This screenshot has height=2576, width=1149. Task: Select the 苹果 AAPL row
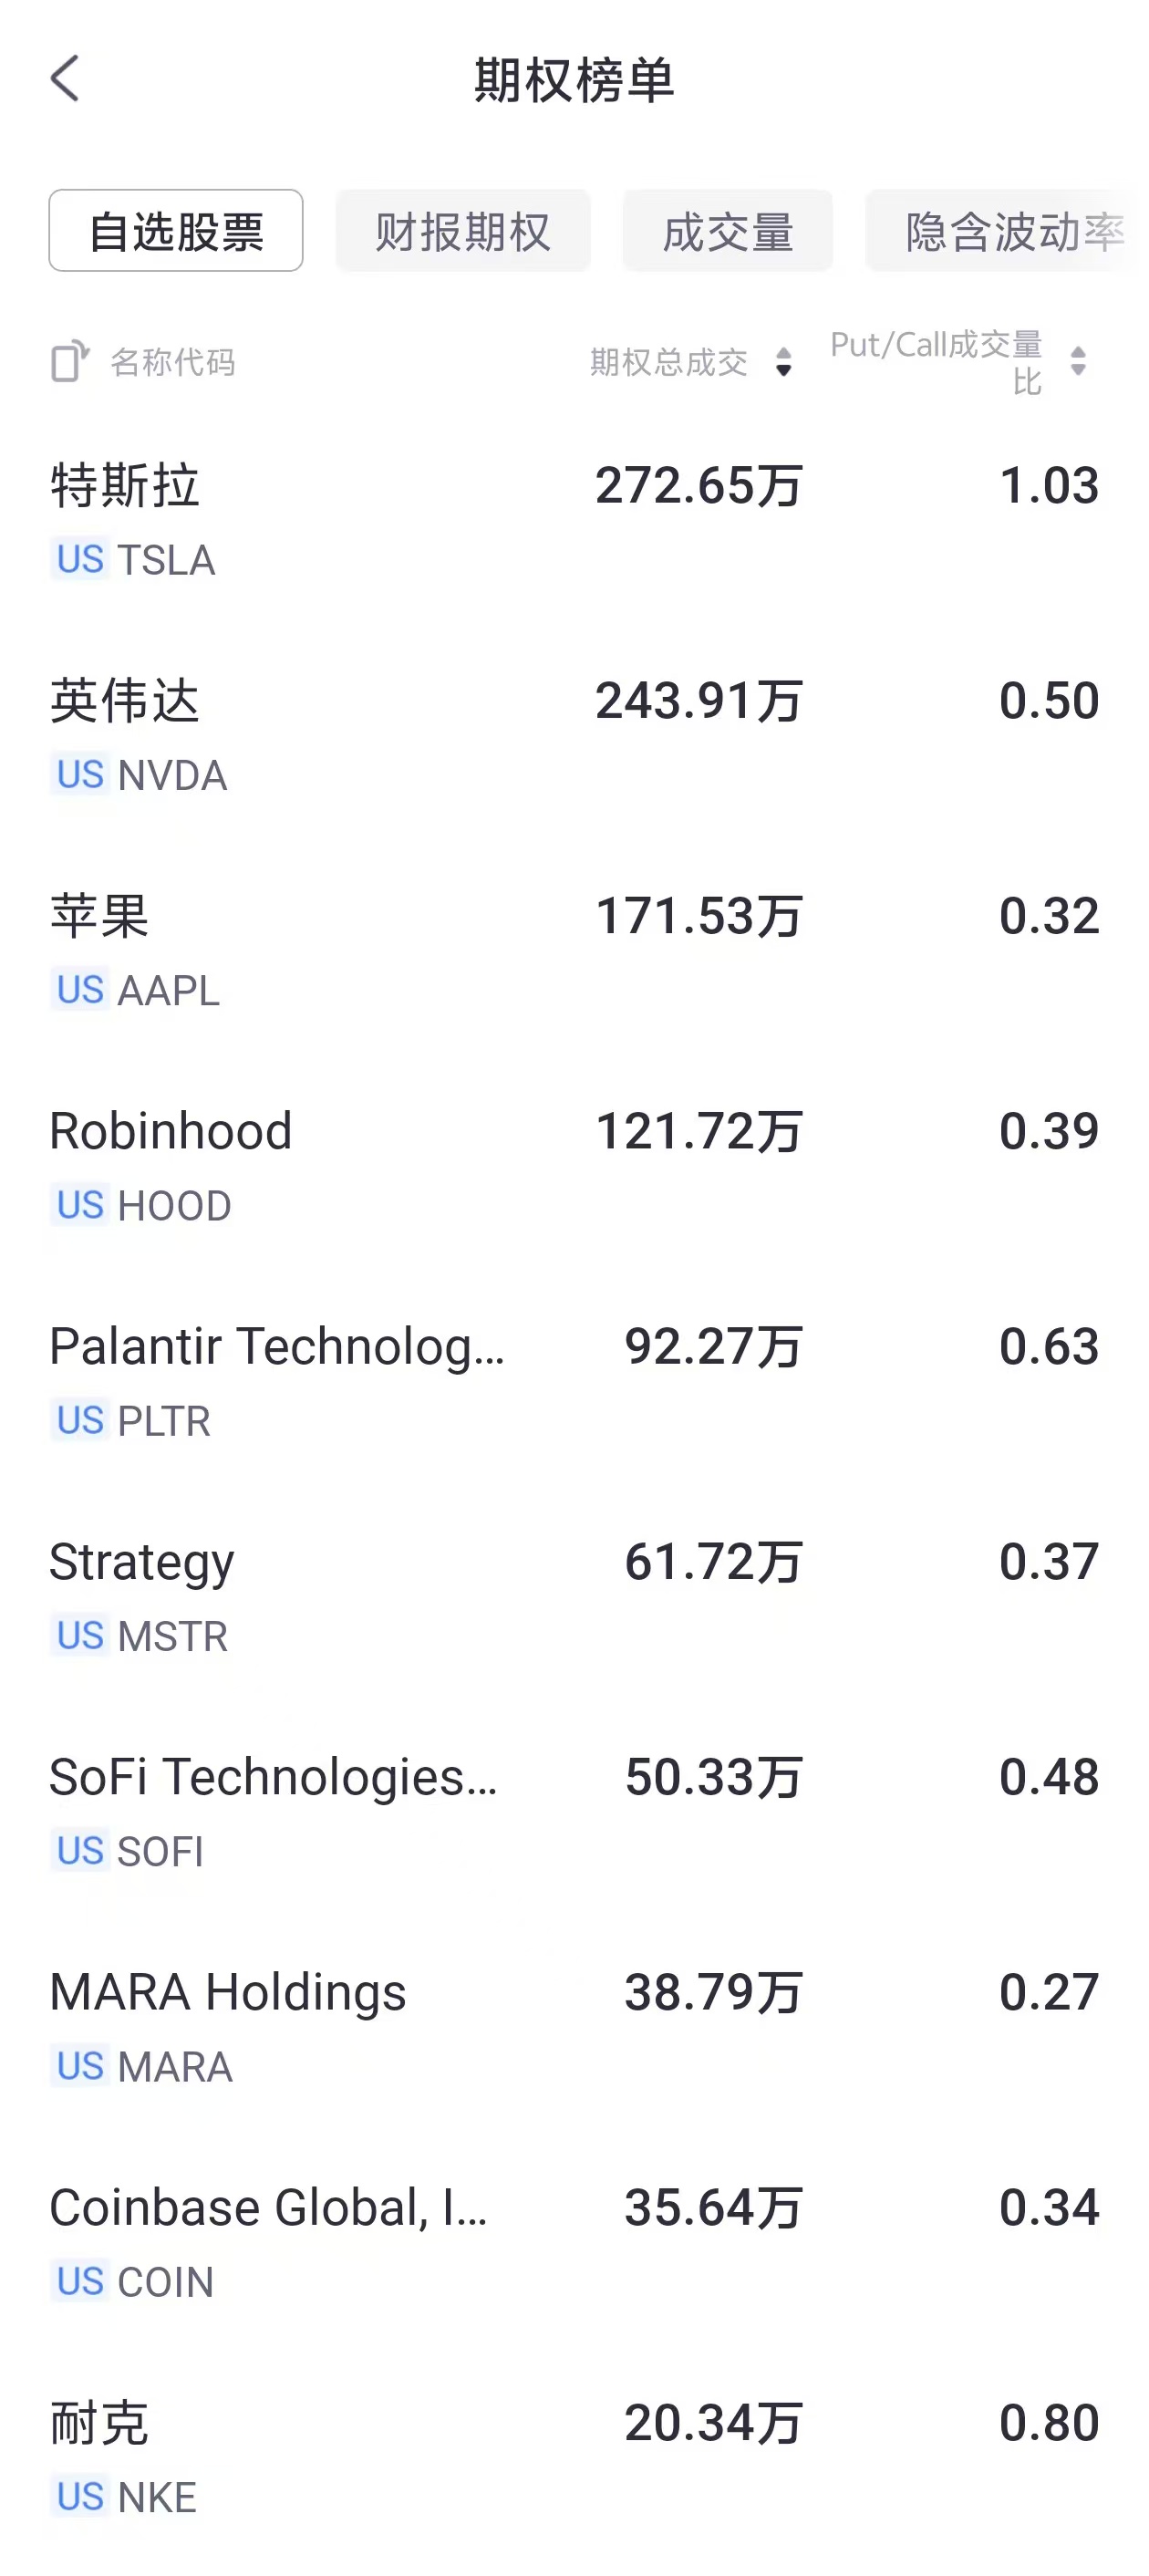[x=574, y=951]
